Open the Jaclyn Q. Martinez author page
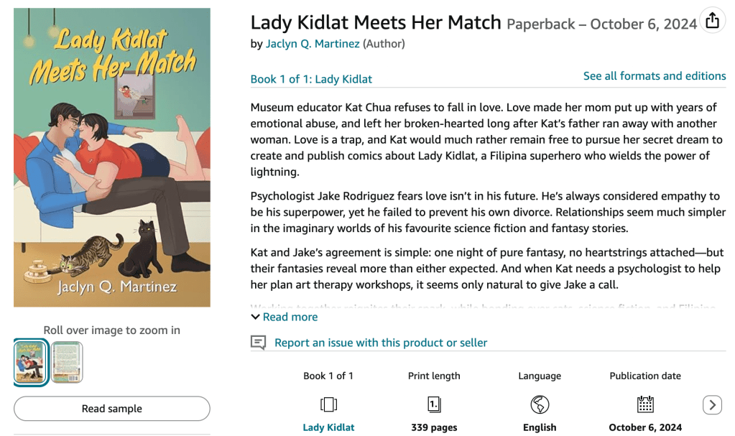This screenshot has width=735, height=436. coord(313,44)
